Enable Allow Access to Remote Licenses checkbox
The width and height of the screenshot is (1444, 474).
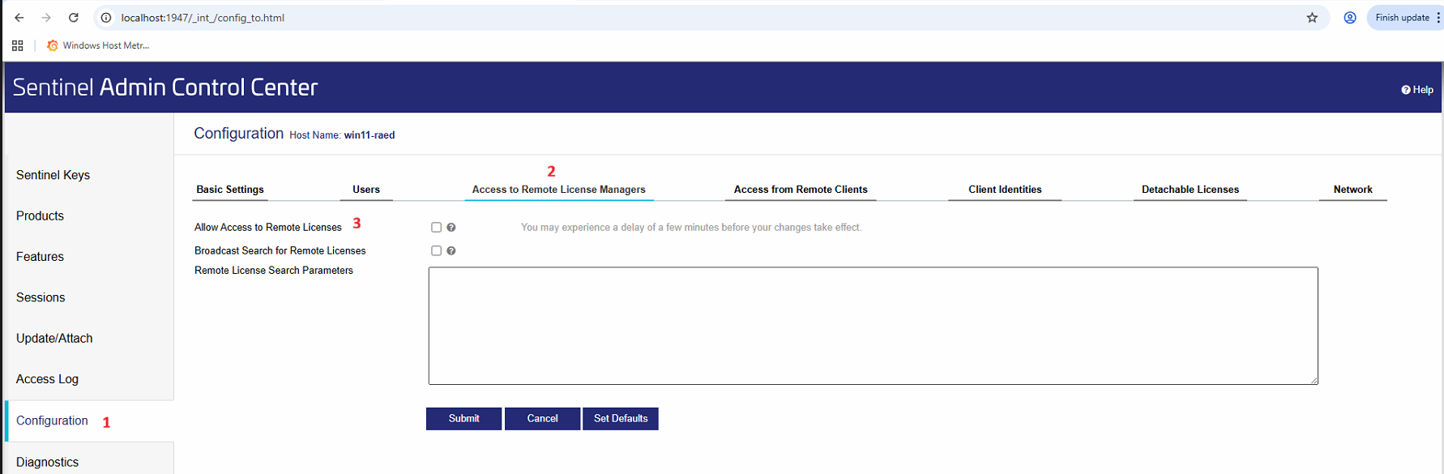(436, 228)
